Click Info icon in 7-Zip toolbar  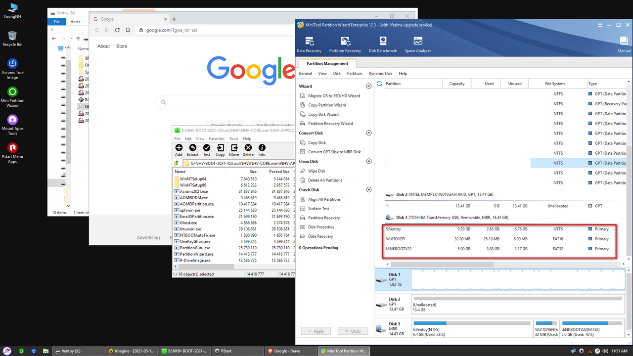pyautogui.click(x=262, y=150)
